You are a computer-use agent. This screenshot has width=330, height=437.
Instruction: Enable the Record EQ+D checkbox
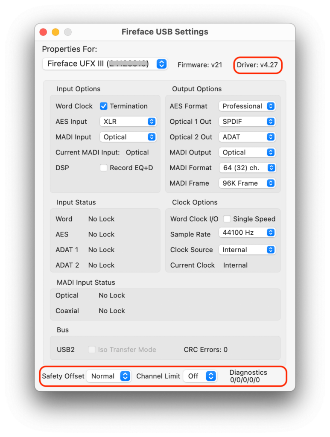click(x=103, y=168)
